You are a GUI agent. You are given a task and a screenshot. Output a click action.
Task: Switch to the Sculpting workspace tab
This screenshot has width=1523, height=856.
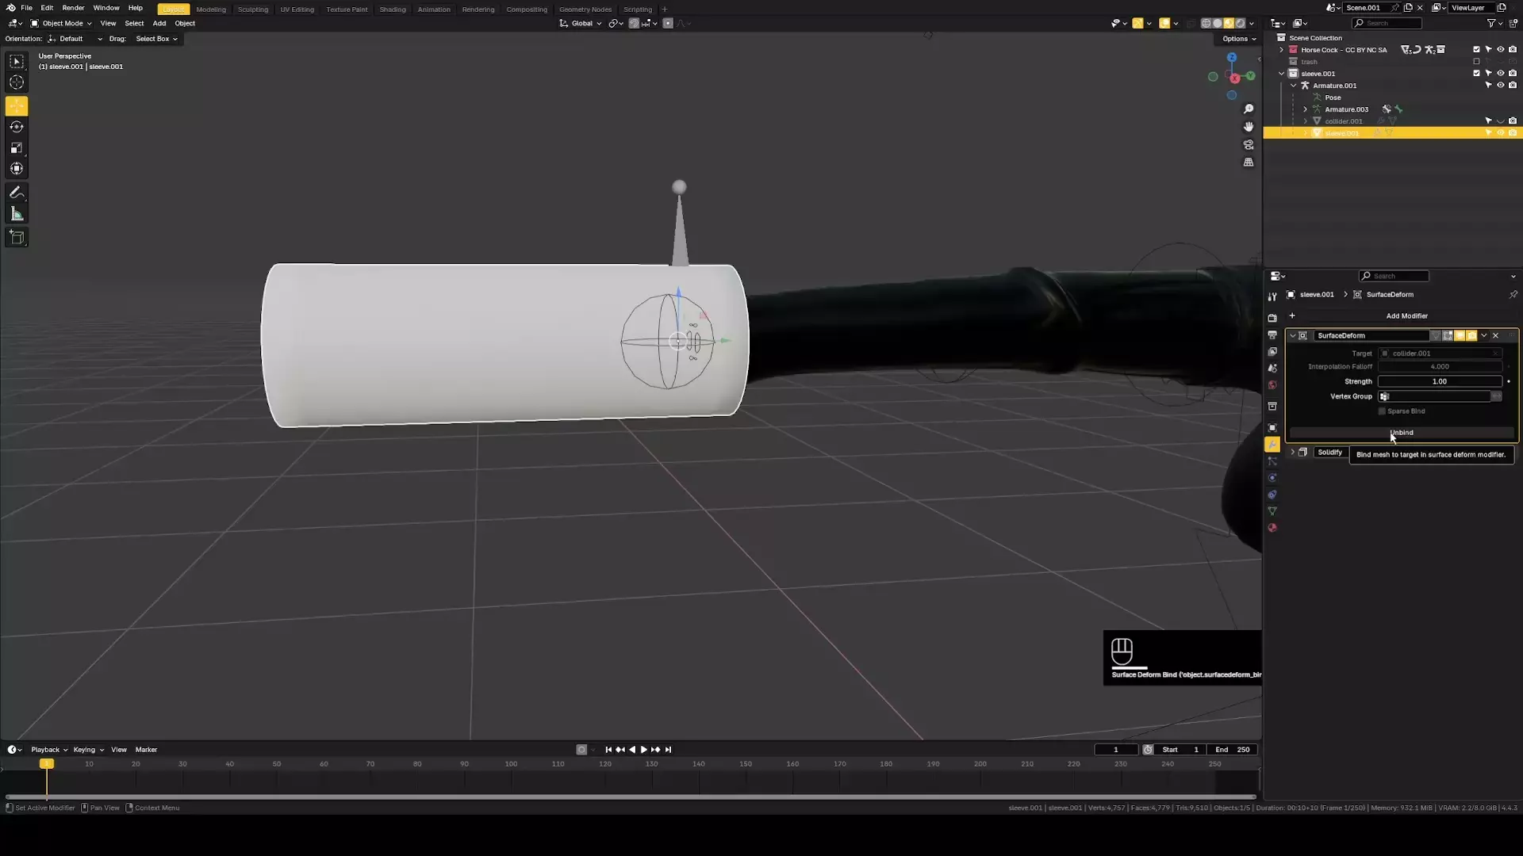(x=252, y=10)
